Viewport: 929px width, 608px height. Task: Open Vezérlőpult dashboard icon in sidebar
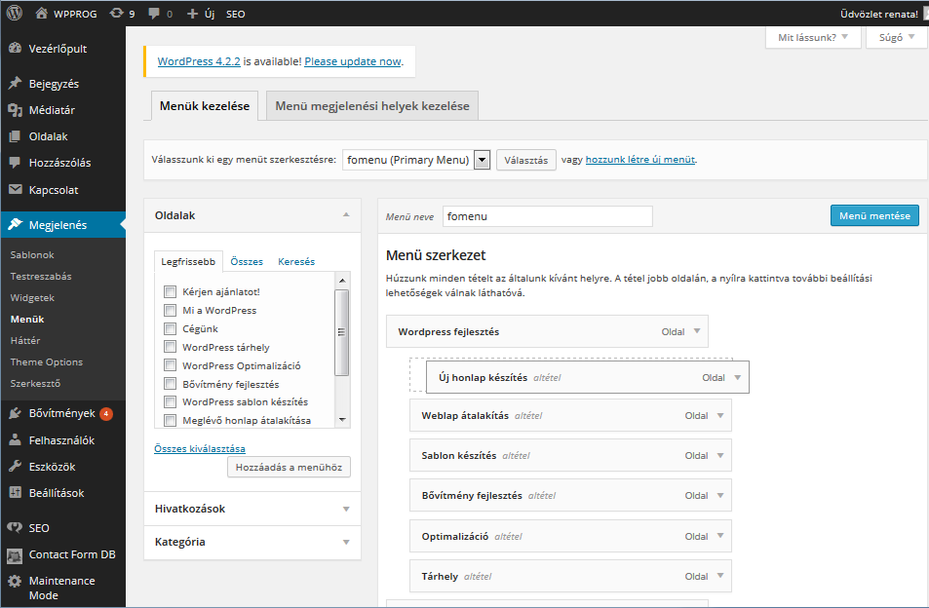[x=15, y=48]
